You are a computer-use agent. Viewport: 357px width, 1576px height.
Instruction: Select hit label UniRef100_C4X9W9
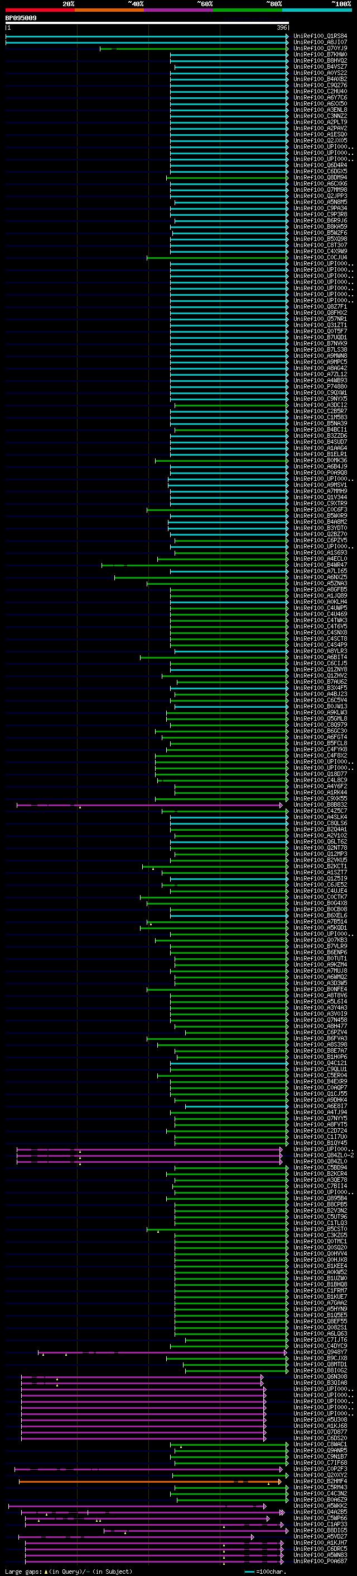click(320, 251)
